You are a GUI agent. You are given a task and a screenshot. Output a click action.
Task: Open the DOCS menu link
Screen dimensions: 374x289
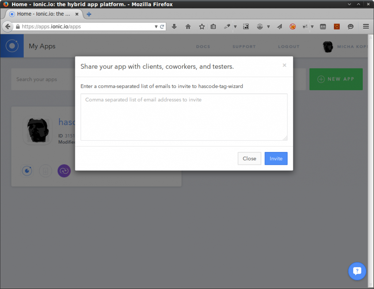coord(203,47)
